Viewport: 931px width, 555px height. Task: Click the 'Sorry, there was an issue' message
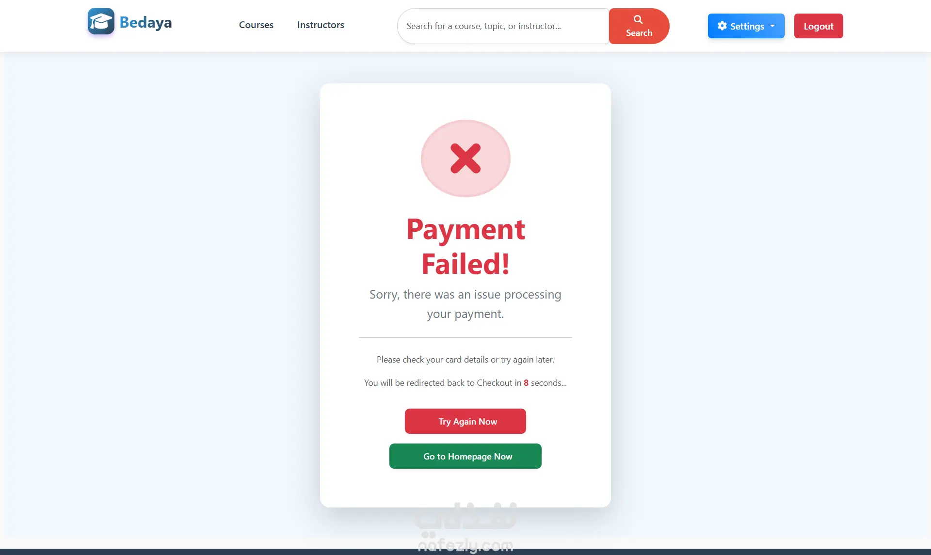pos(465,304)
